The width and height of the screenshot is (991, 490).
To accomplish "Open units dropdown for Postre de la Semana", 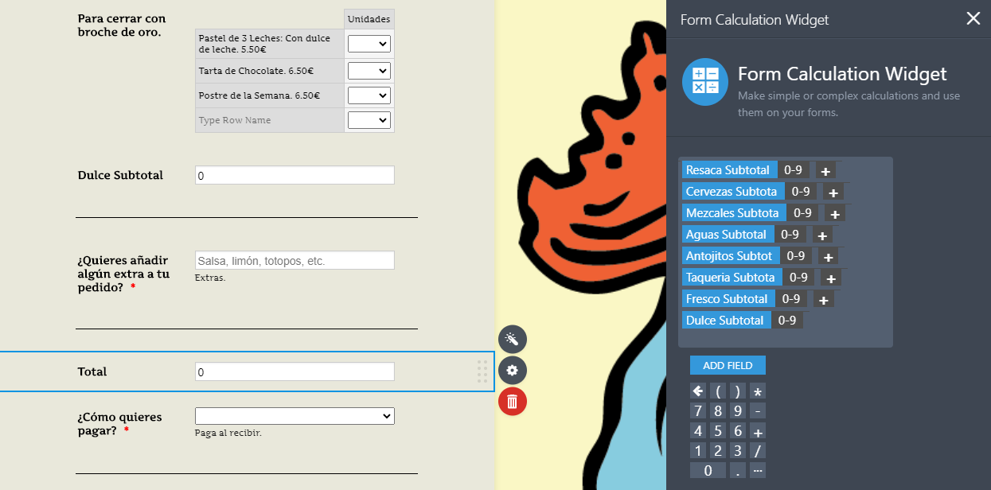I will tap(369, 95).
